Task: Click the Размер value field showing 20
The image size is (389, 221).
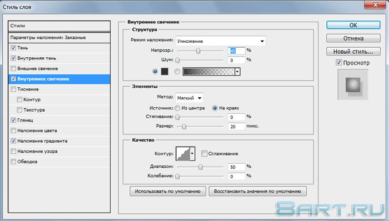Action: pos(236,127)
